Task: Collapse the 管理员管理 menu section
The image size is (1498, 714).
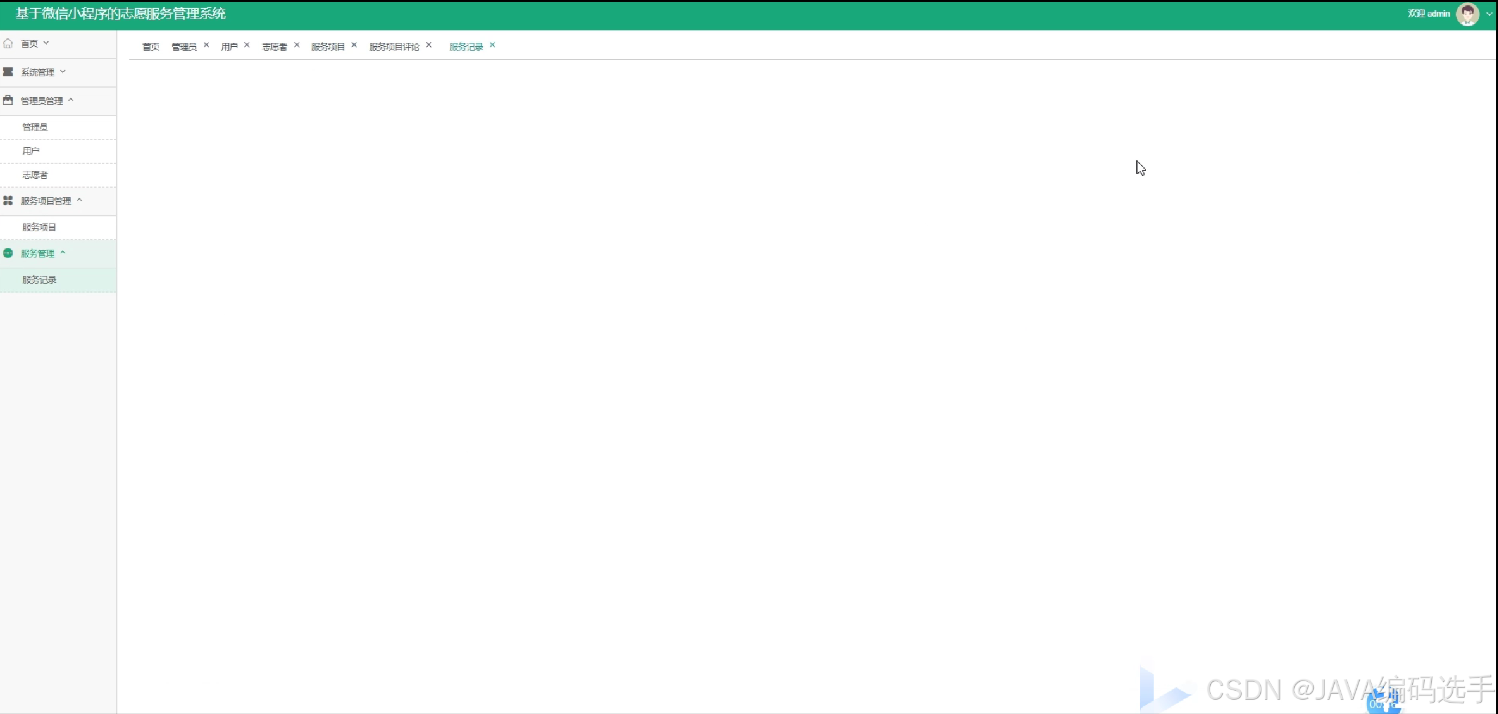Action: [x=71, y=100]
